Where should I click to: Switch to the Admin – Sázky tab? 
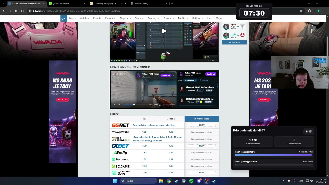click(148, 4)
